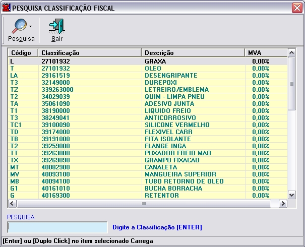Viewport: 305px width, 247px height.
Task: Select the LIQUIDO FREIO row
Action: coord(148,111)
